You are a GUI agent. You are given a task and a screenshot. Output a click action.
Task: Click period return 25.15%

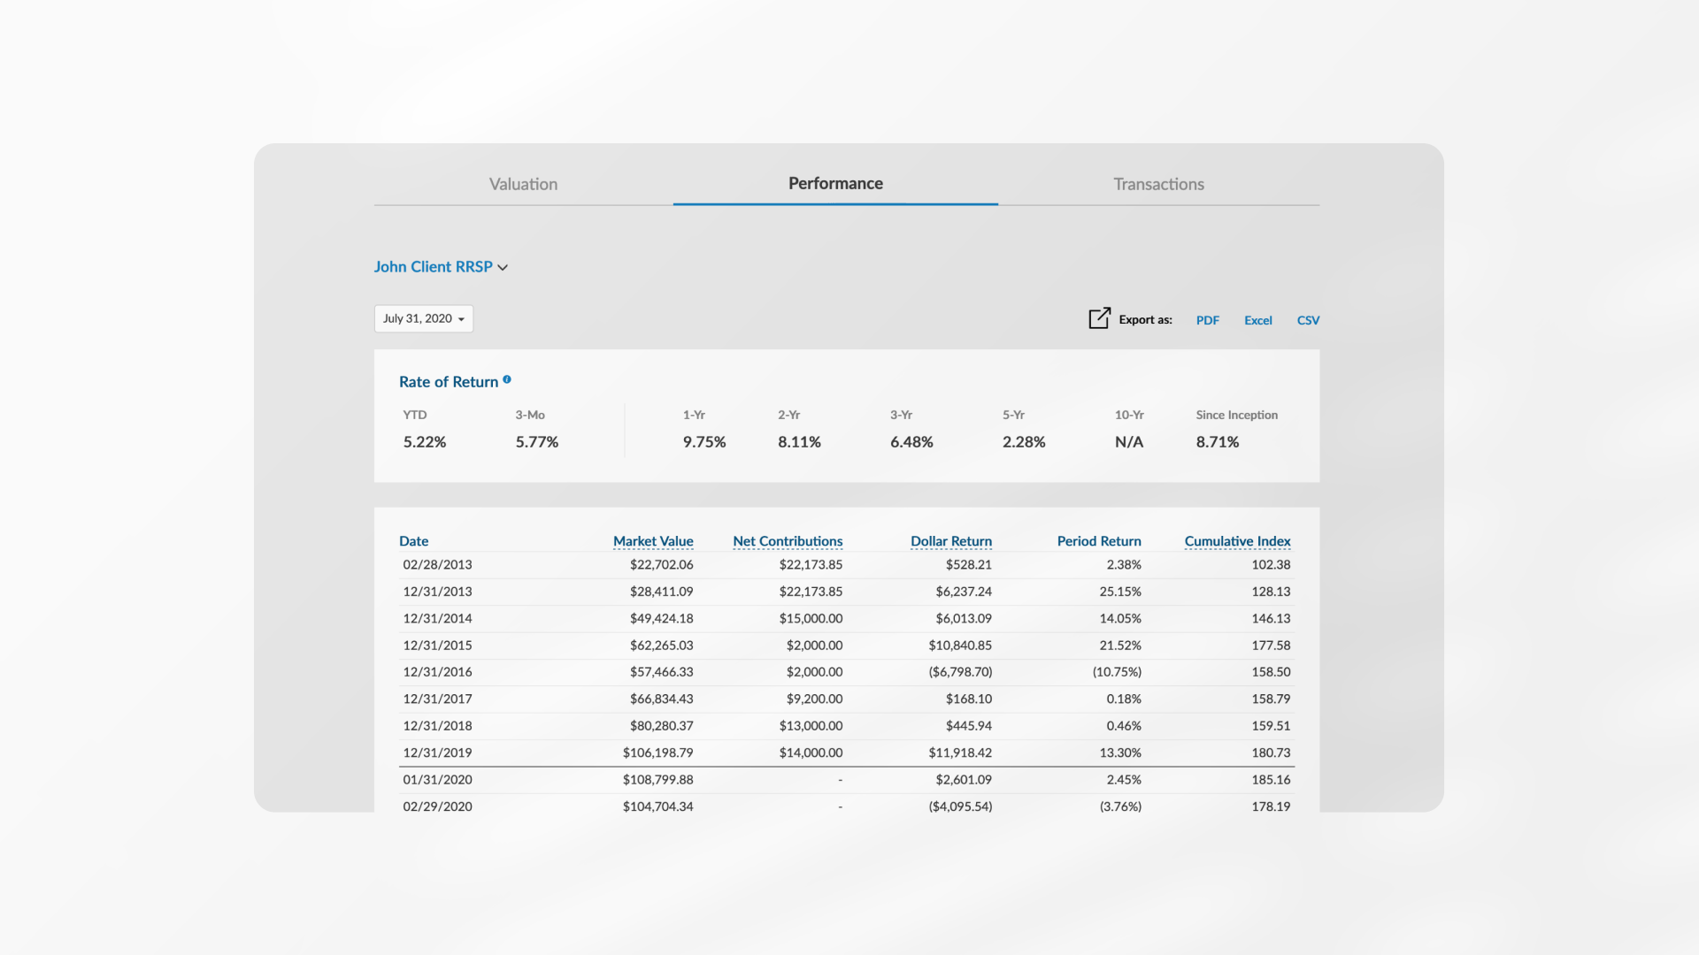click(x=1120, y=592)
